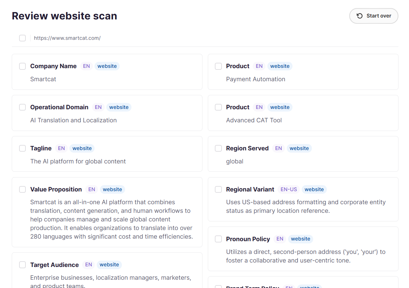
Task: Click the Start over button
Action: [x=374, y=16]
